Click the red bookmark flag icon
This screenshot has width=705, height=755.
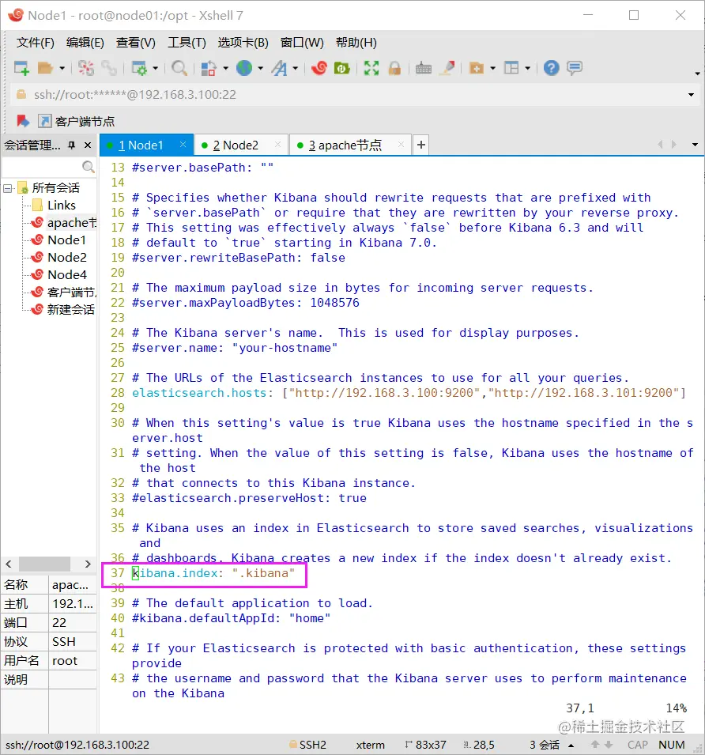(23, 121)
